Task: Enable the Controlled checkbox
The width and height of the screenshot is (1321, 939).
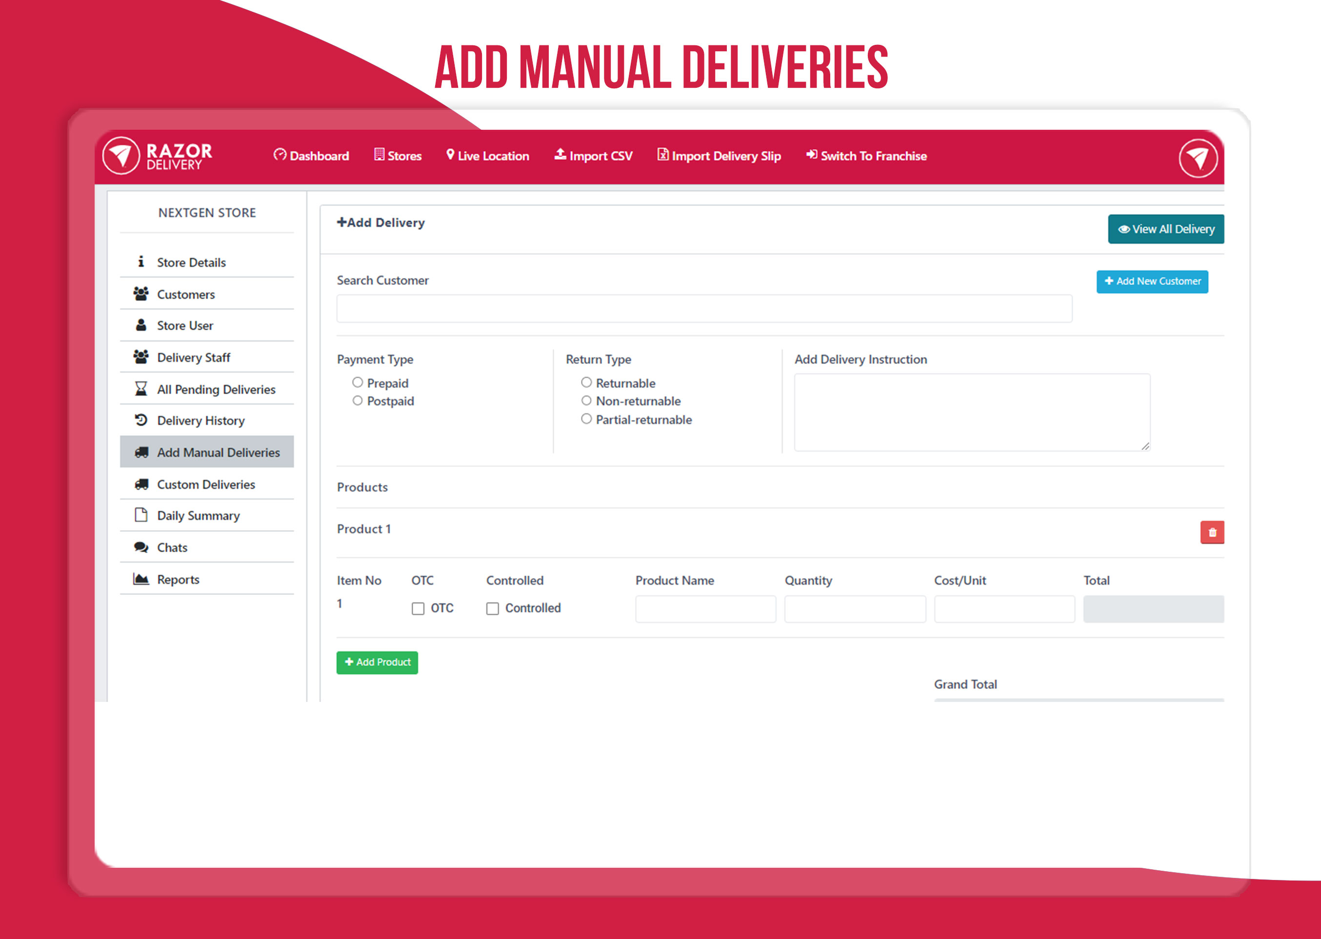Action: pyautogui.click(x=492, y=609)
